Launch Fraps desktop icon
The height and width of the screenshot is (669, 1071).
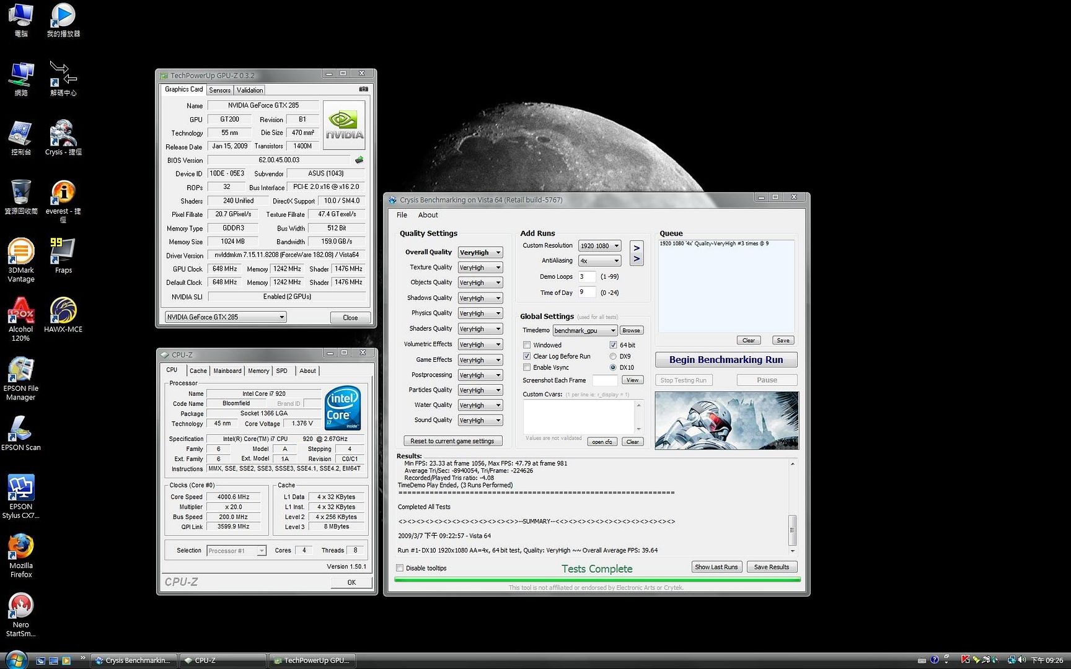(63, 255)
